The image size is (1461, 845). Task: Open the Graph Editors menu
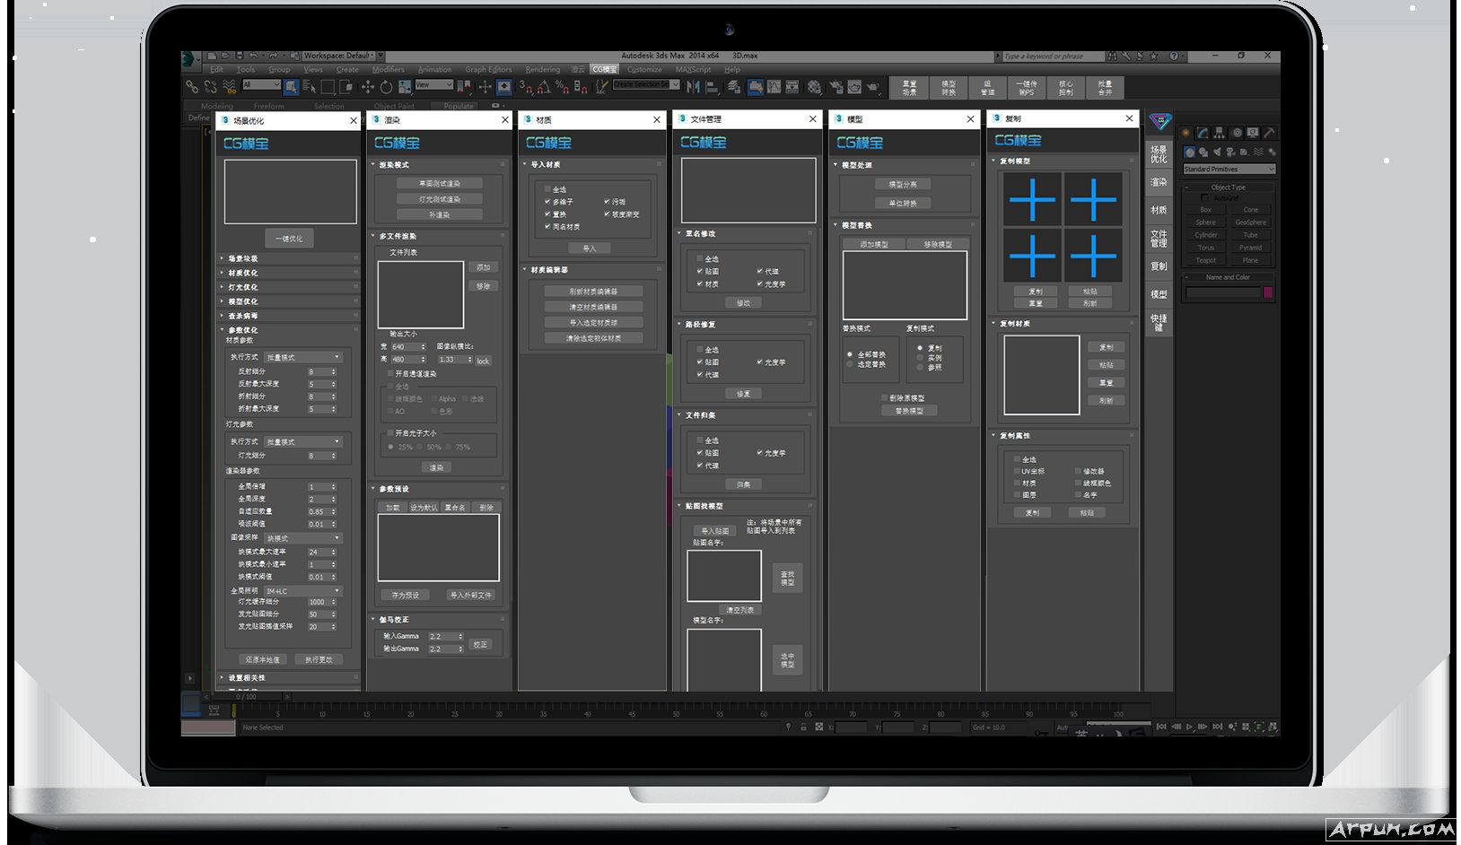(488, 69)
